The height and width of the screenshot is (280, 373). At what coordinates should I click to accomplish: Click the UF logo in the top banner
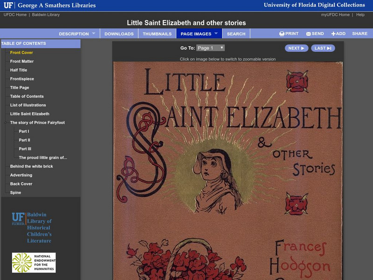click(x=8, y=5)
